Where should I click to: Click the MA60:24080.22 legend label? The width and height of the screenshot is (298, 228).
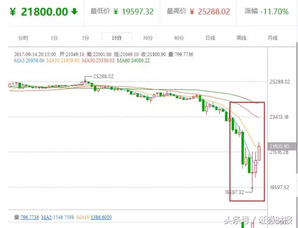click(133, 60)
